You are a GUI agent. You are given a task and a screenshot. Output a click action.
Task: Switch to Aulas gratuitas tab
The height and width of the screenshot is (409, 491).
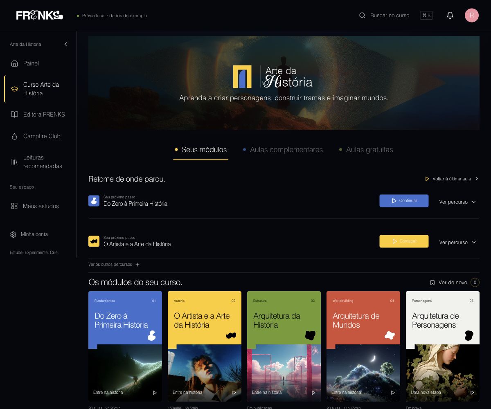(366, 150)
